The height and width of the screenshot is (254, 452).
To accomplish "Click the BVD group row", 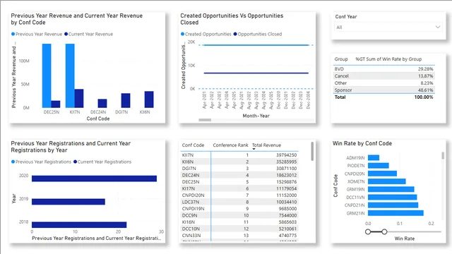I will click(383, 69).
